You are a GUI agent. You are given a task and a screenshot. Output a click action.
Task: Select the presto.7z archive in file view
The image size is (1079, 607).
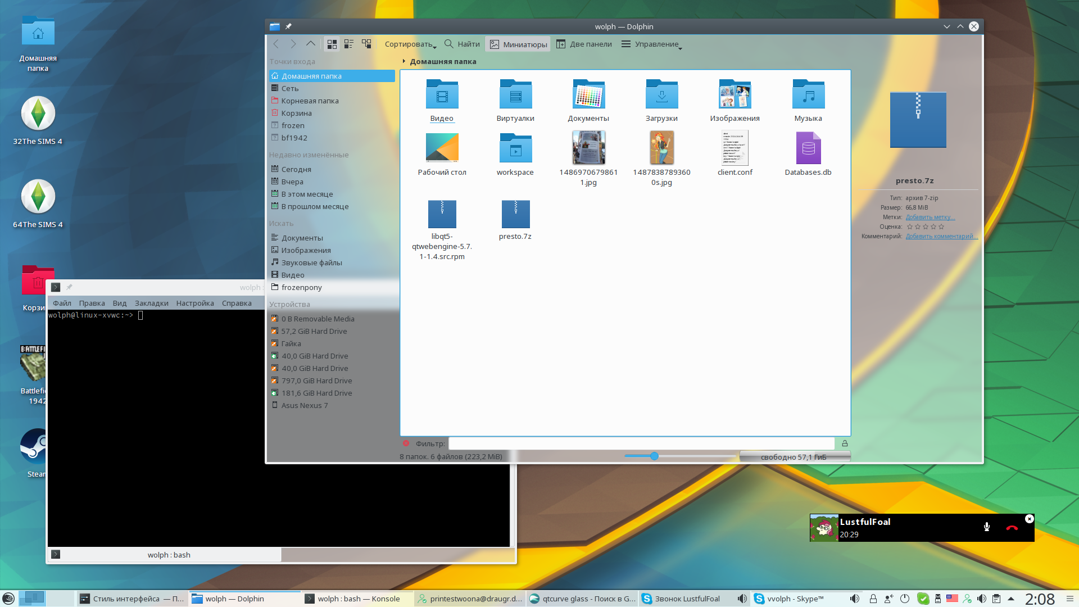pos(515,214)
